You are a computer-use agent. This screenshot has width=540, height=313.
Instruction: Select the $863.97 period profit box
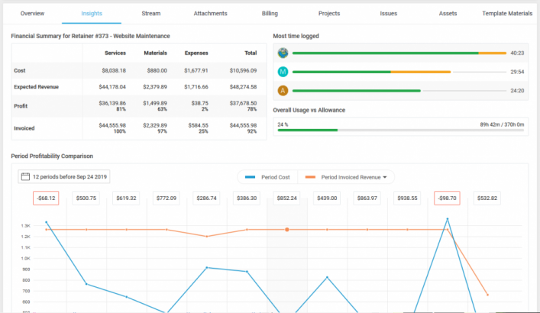[367, 198]
